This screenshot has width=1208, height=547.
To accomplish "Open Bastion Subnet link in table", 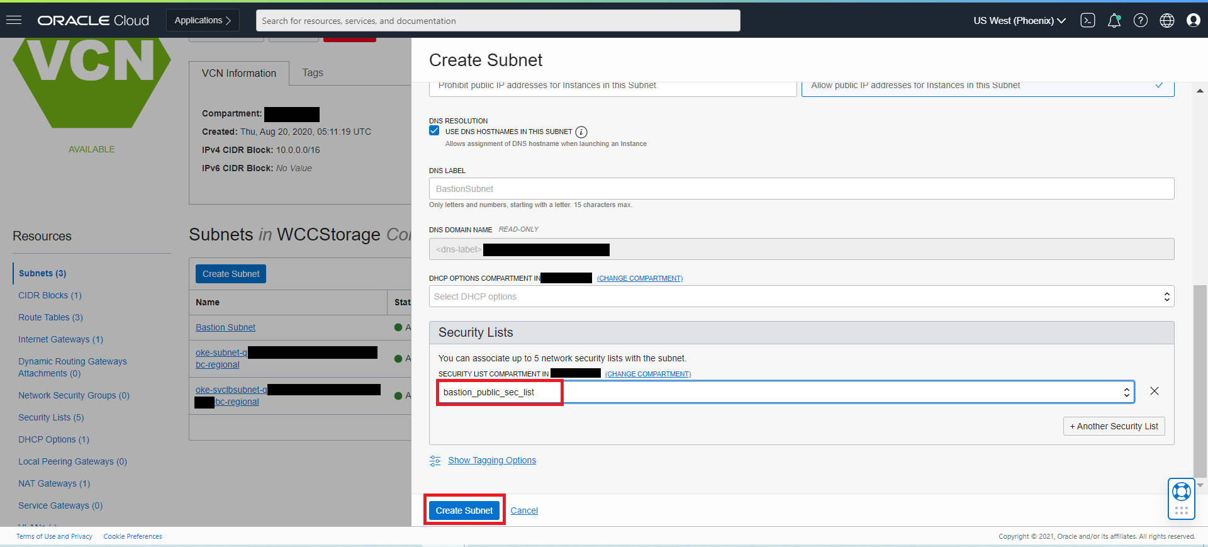I will (x=225, y=327).
